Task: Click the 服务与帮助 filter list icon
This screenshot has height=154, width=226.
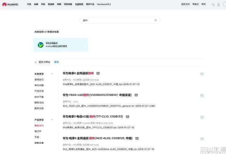Action: point(36,62)
